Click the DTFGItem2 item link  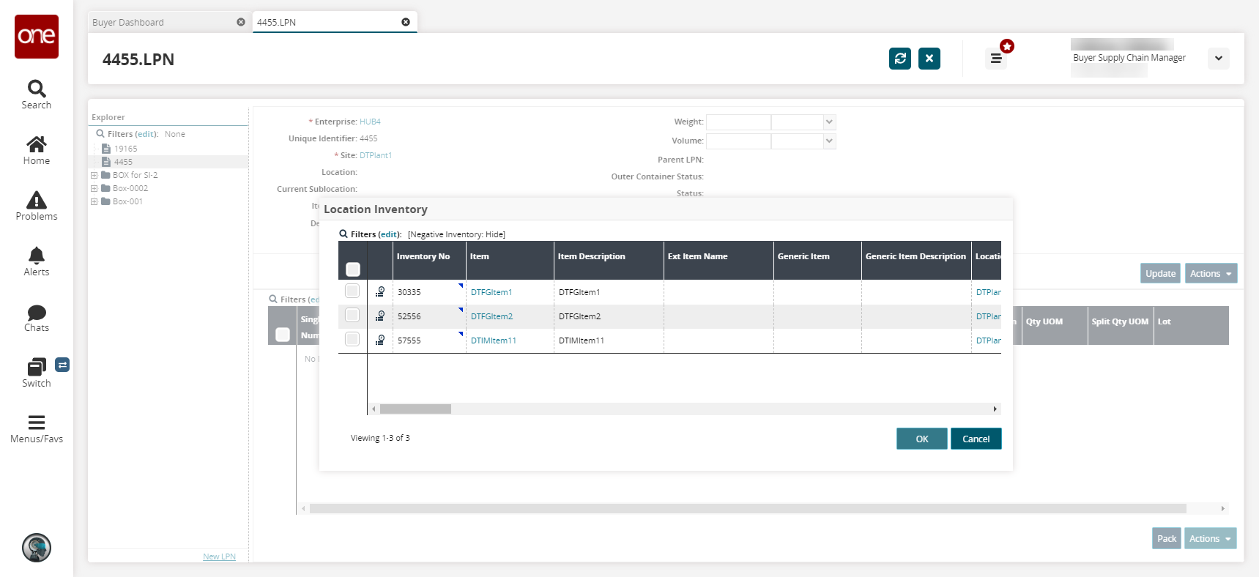pos(491,316)
